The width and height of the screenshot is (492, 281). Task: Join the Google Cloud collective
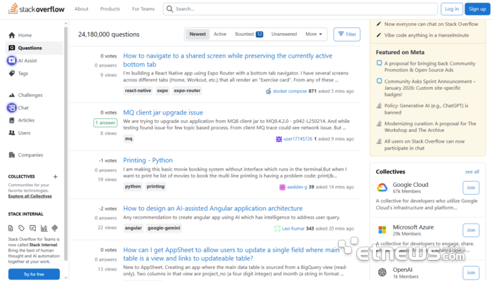click(x=470, y=188)
